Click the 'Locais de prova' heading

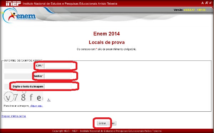click(107, 42)
